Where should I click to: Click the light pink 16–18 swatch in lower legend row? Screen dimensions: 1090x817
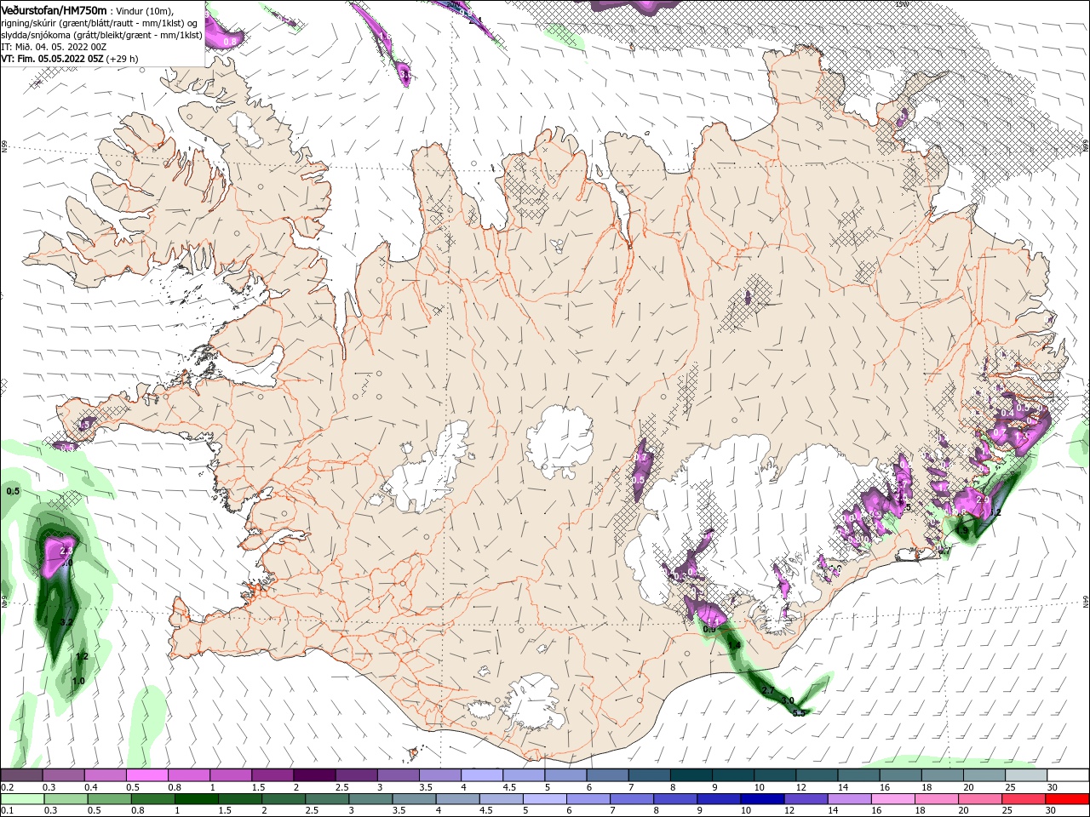click(x=892, y=799)
